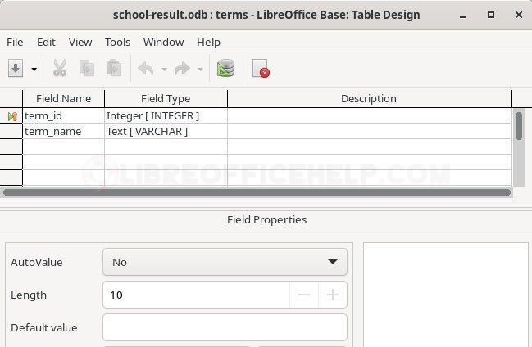
Task: Click the Cut scissors icon
Action: point(60,68)
